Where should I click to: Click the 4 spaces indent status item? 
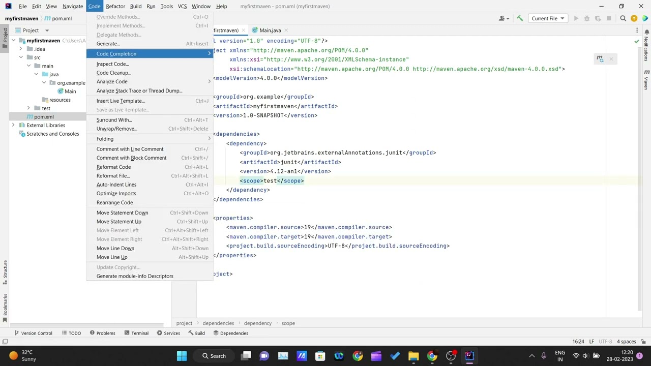pyautogui.click(x=626, y=342)
